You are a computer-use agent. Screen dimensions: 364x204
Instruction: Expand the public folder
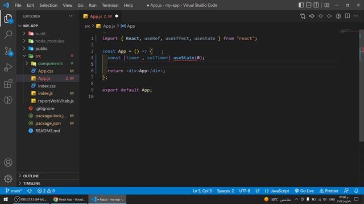[x=48, y=49]
